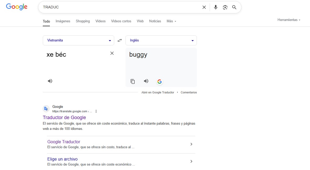Switch to the Web tab
This screenshot has height=170, width=310.
(140, 21)
